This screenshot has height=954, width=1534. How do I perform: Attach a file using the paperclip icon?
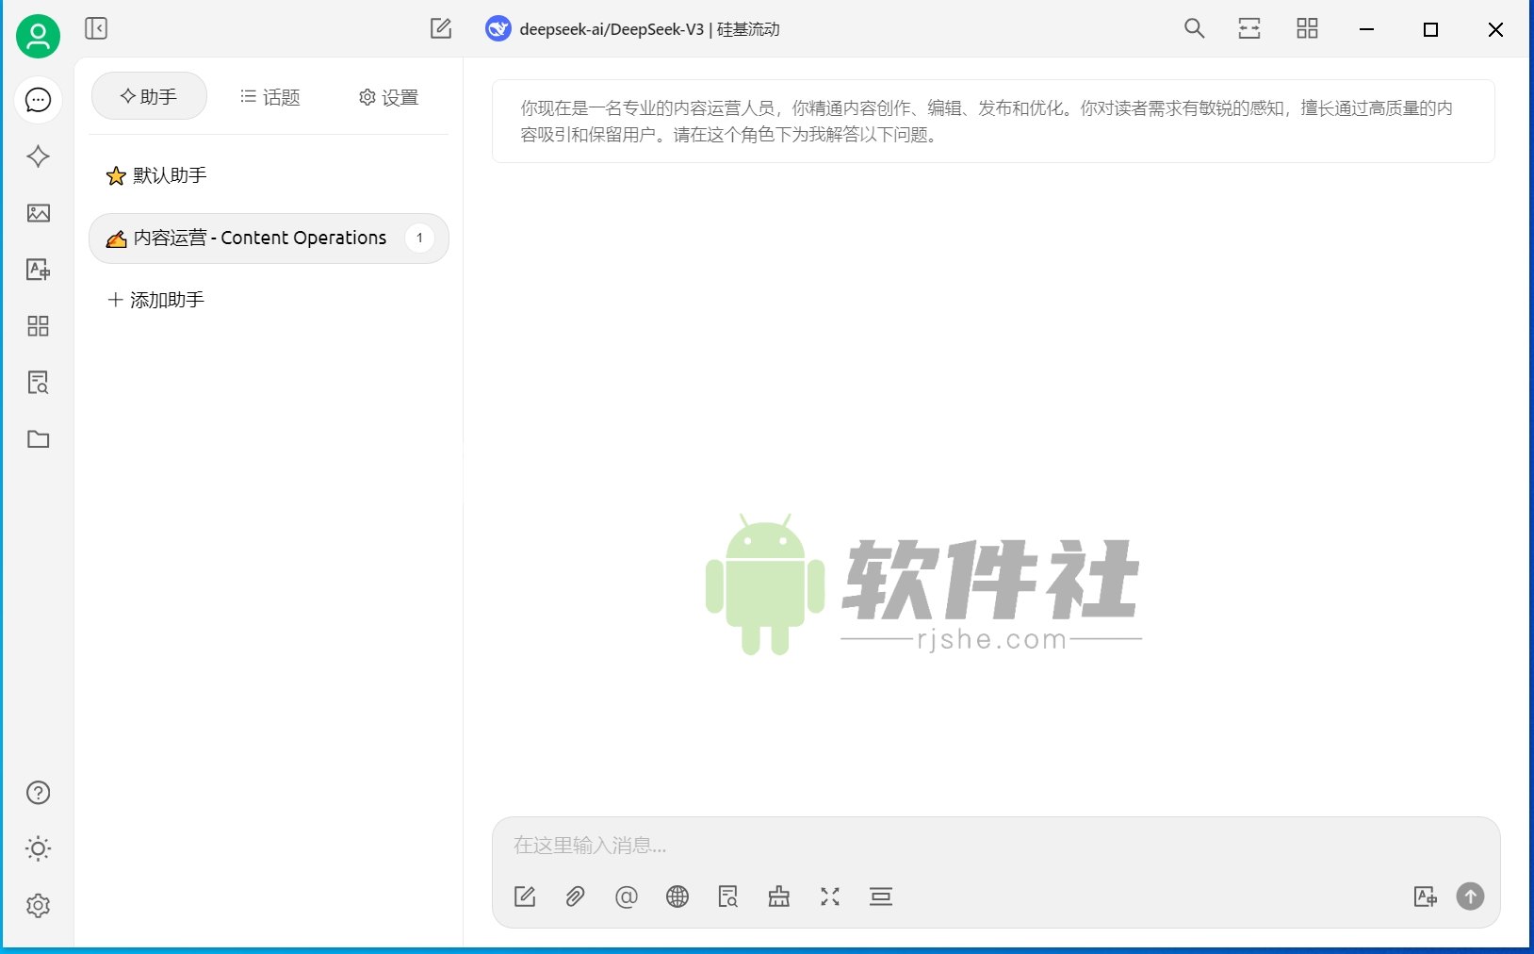(x=576, y=896)
